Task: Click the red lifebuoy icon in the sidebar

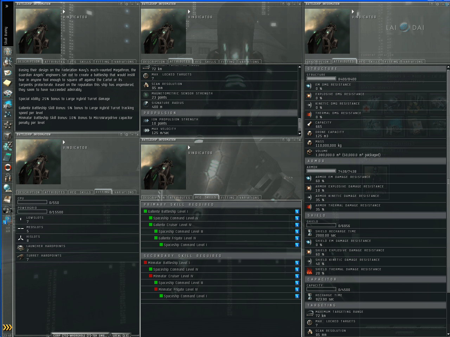Action: click(x=7, y=167)
